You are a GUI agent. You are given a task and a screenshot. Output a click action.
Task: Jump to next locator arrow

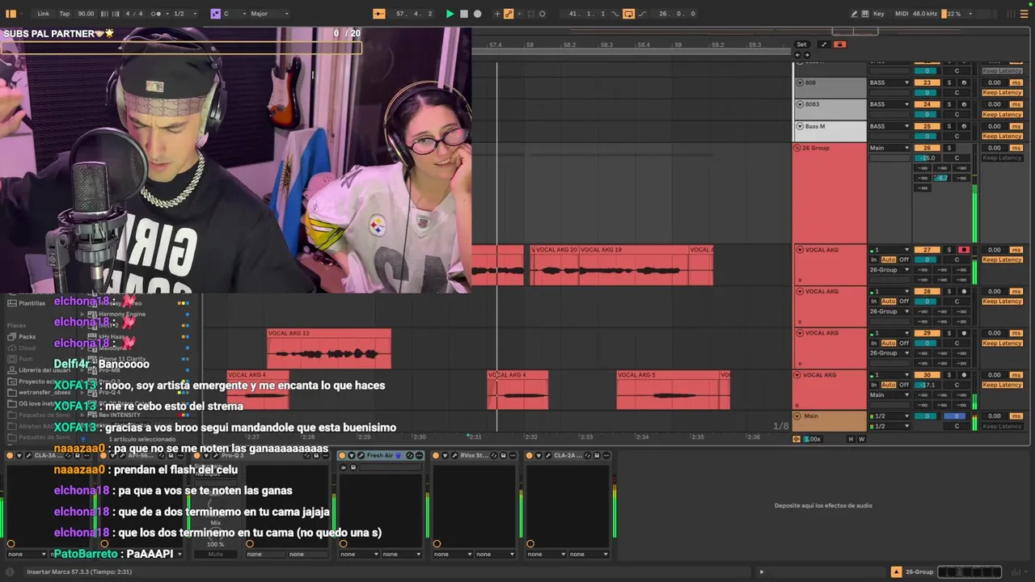(806, 55)
